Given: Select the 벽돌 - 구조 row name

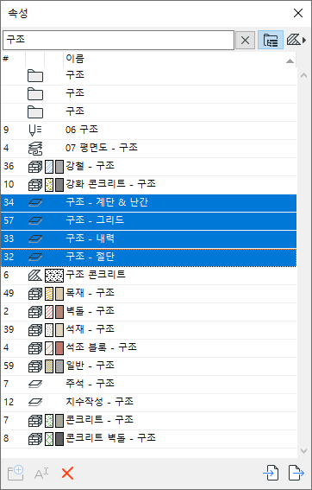Looking at the screenshot, I should coord(90,311).
